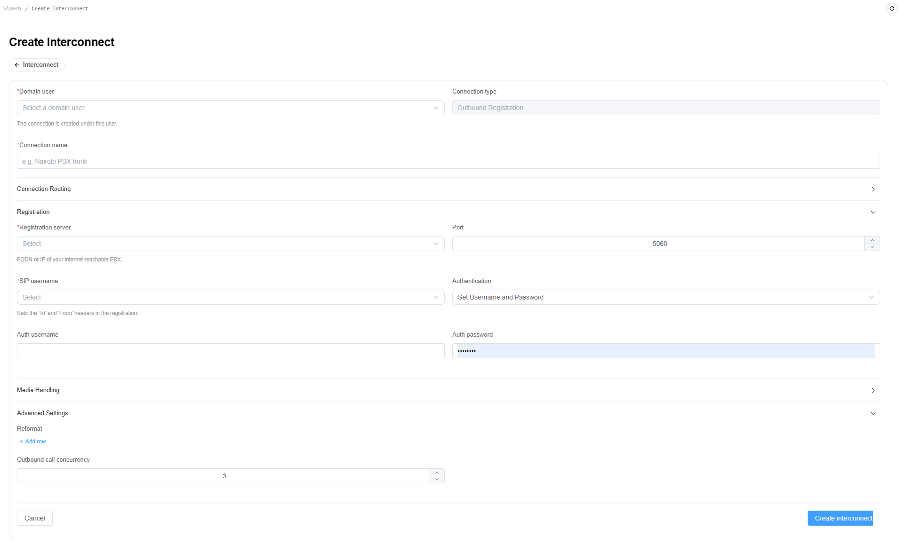The image size is (906, 552).
Task: Open the SIP username dropdown
Action: click(x=231, y=297)
